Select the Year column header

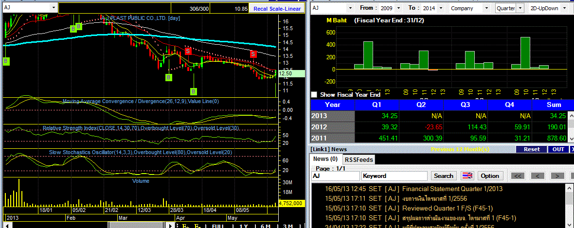tap(332, 105)
